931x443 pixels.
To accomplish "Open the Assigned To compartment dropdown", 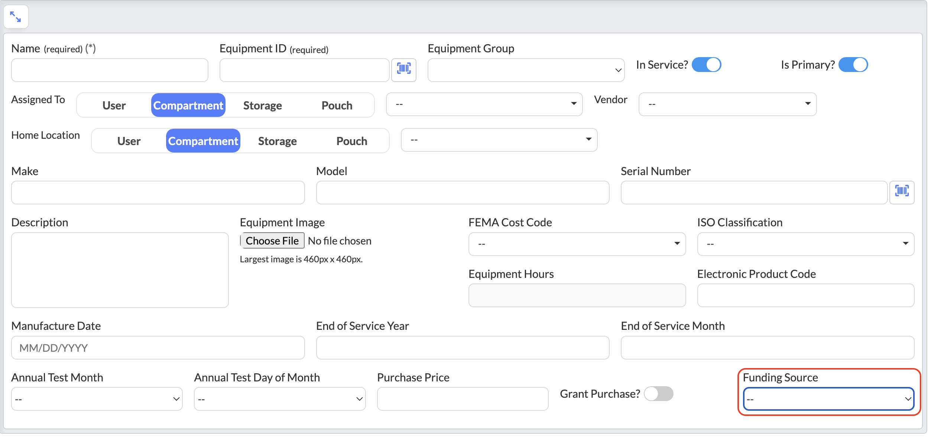I will pyautogui.click(x=484, y=104).
